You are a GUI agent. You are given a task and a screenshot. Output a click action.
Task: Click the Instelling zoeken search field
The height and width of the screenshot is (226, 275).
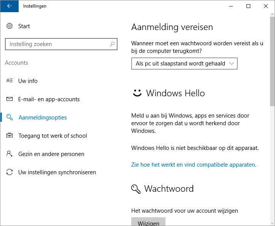(57, 44)
